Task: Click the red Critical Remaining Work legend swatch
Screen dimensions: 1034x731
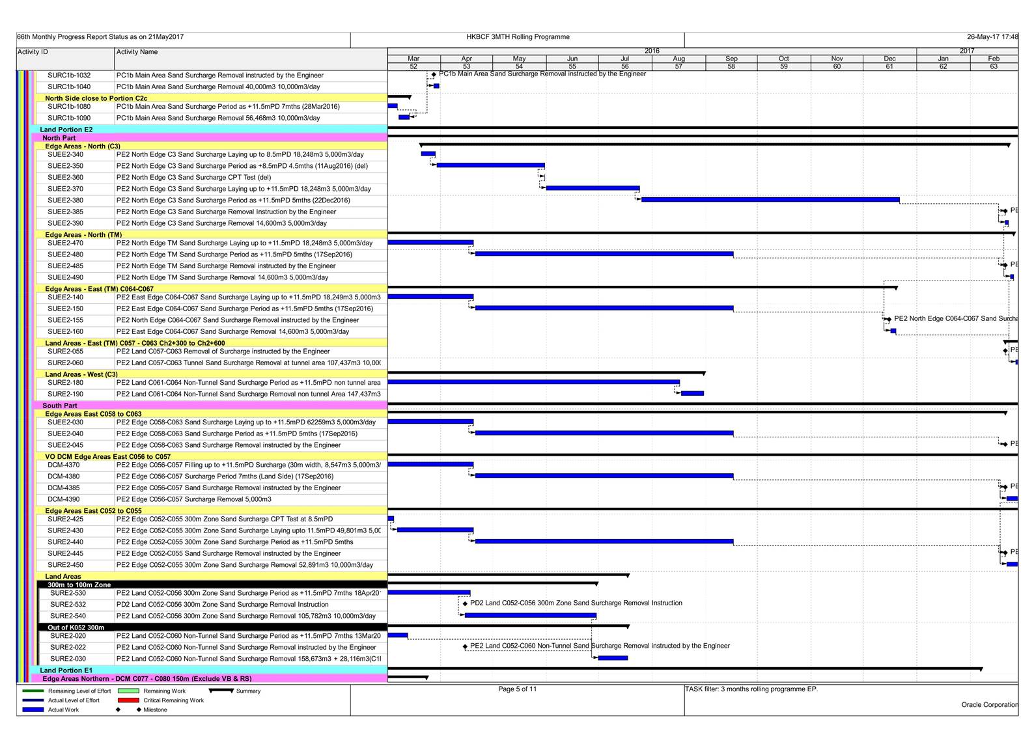Action: [x=128, y=700]
